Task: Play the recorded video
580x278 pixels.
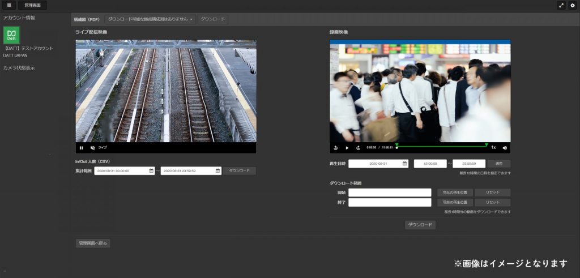Action: coord(347,148)
